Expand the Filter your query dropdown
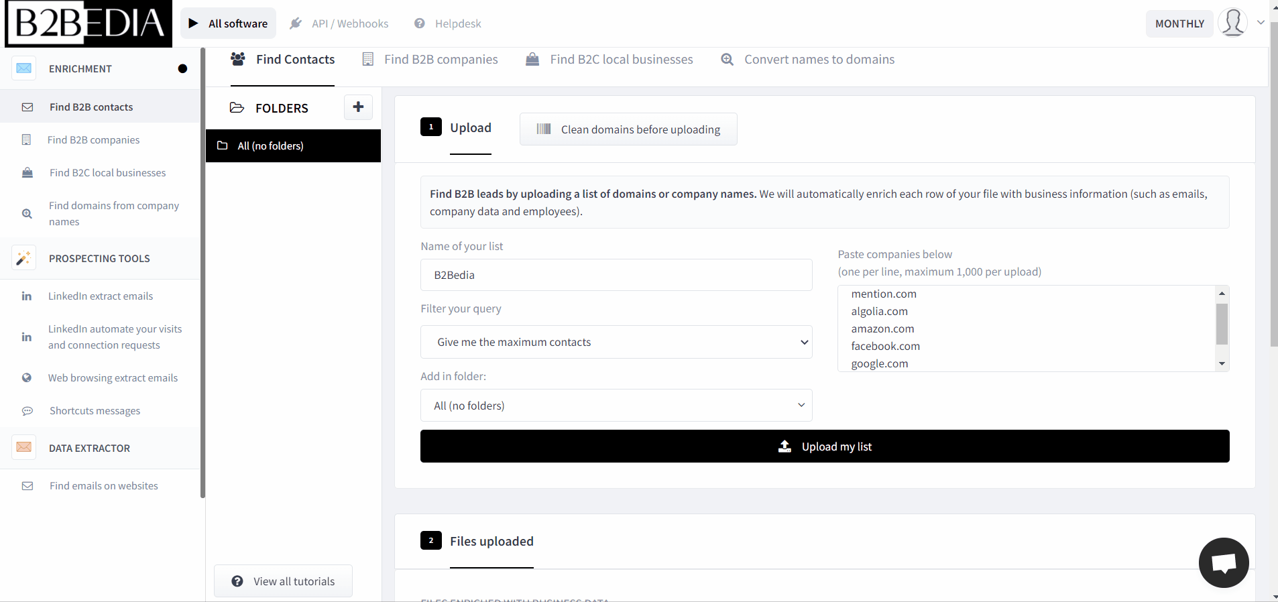1278x602 pixels. 616,342
